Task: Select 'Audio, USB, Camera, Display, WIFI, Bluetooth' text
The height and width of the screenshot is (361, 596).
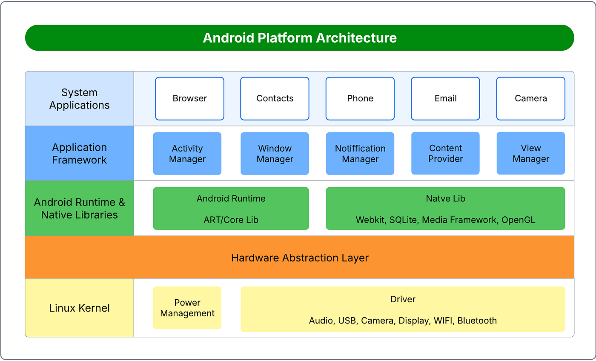Action: (403, 321)
